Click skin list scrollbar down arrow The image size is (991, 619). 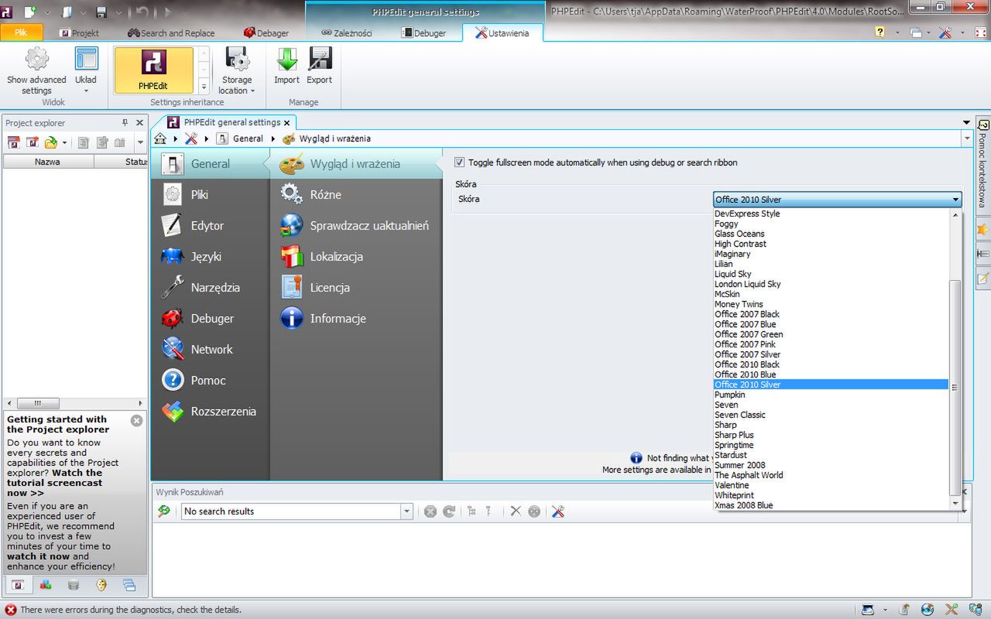tap(955, 504)
